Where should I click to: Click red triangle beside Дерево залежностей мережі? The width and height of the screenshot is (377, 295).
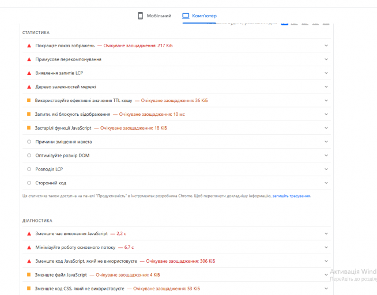(x=29, y=87)
